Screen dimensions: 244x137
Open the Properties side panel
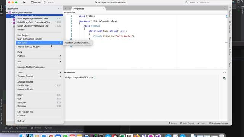pos(230,27)
